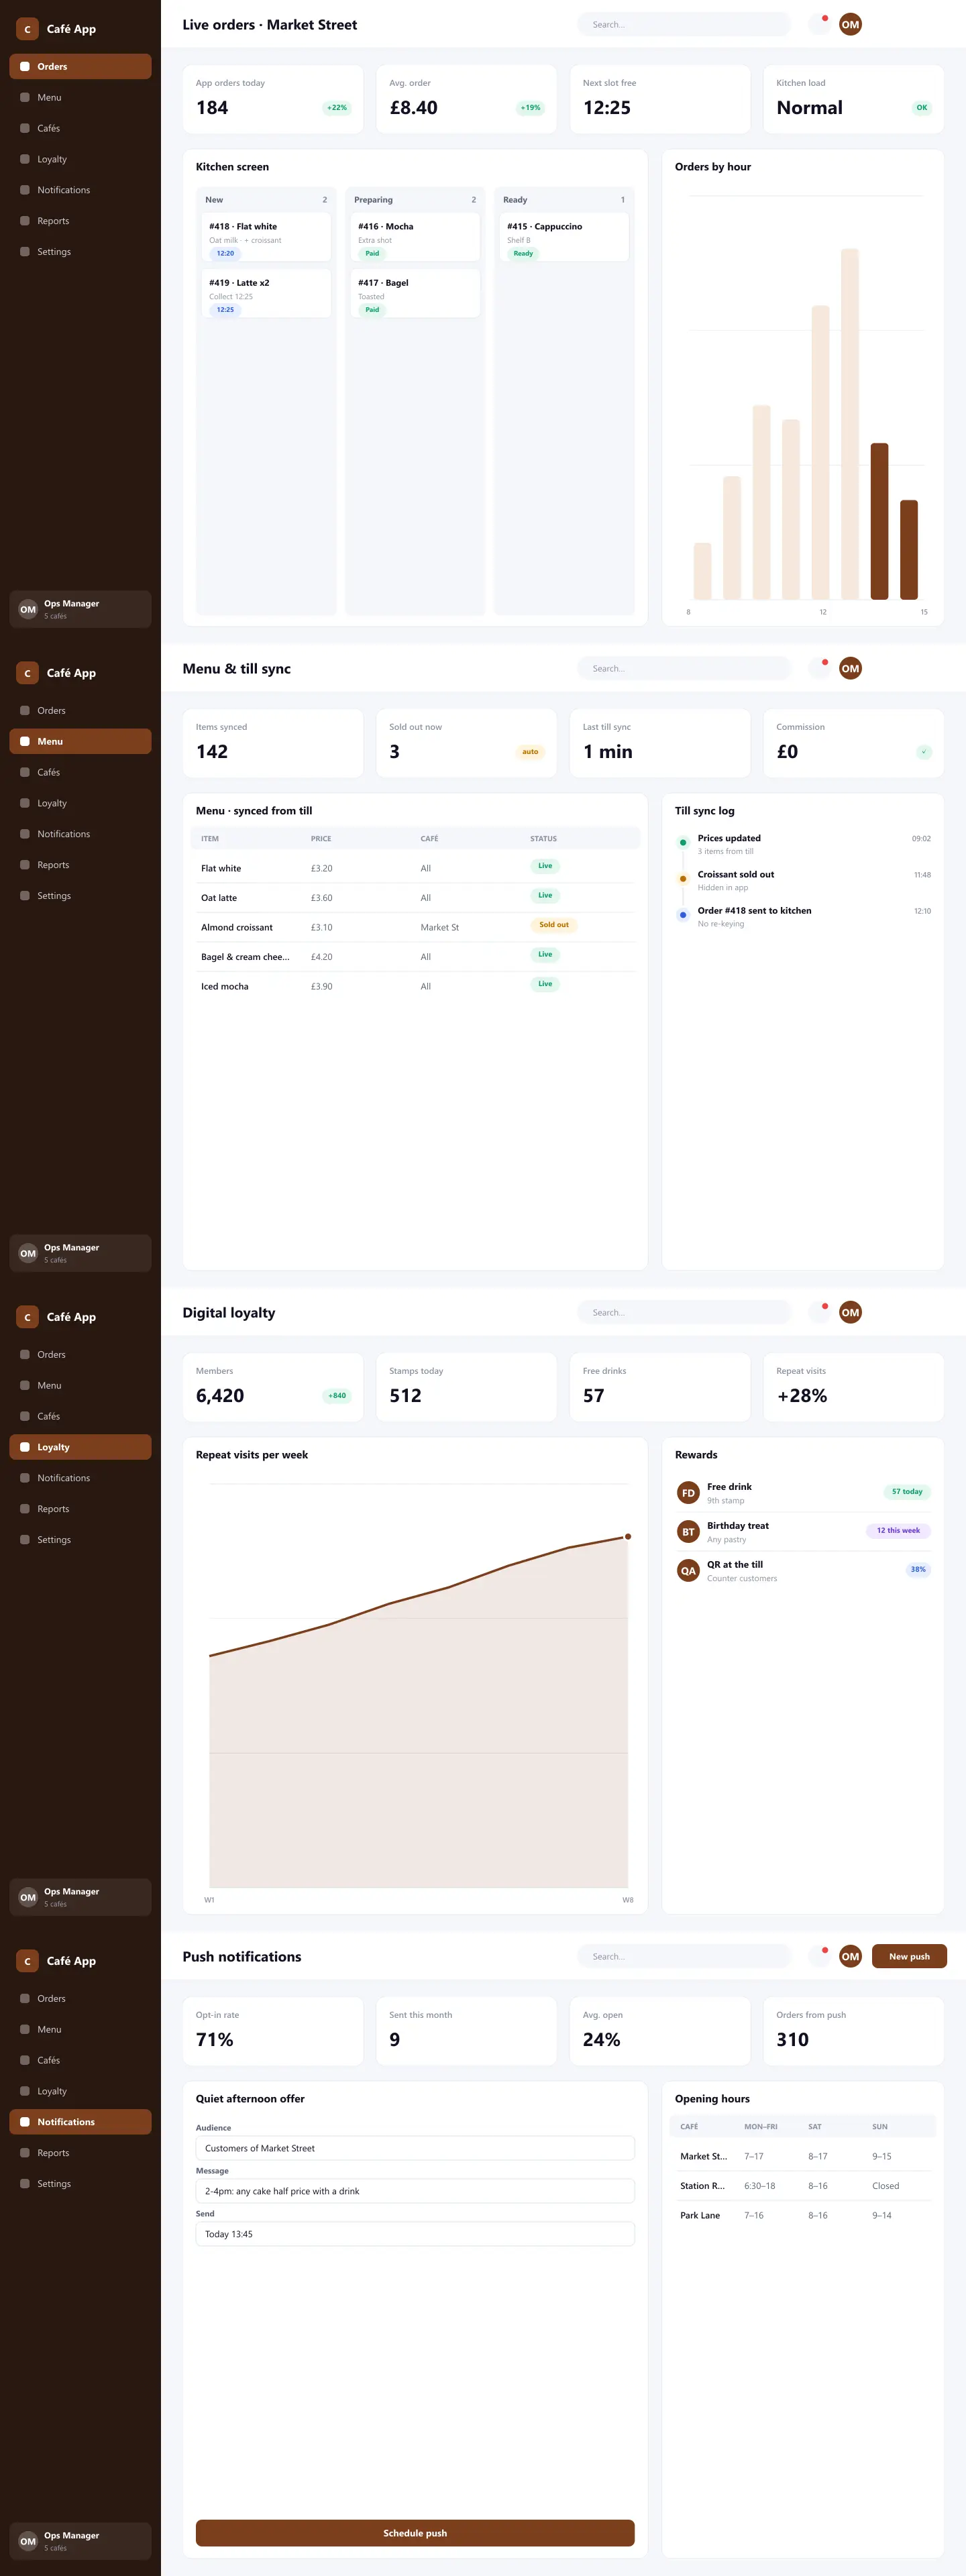Viewport: 966px width, 2576px height.
Task: Click the Audience field reading Customers of Market Street
Action: click(415, 2148)
